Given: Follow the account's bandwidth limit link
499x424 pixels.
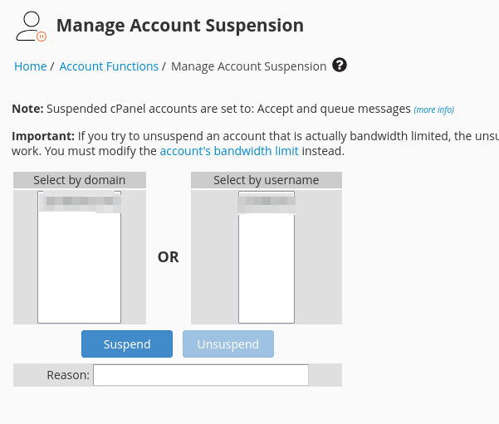Looking at the screenshot, I should click(229, 151).
